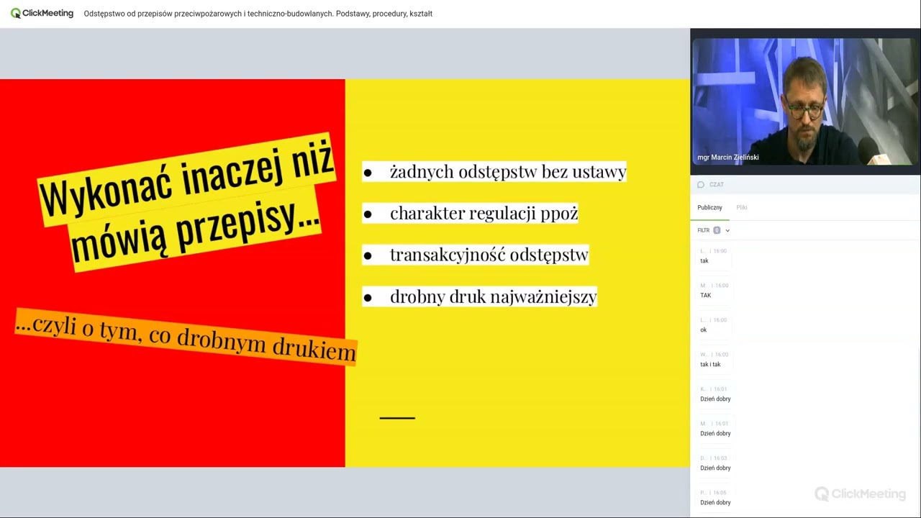Select "Dzień dobry" message from K at 16:01
The height and width of the screenshot is (518, 921).
coord(715,399)
